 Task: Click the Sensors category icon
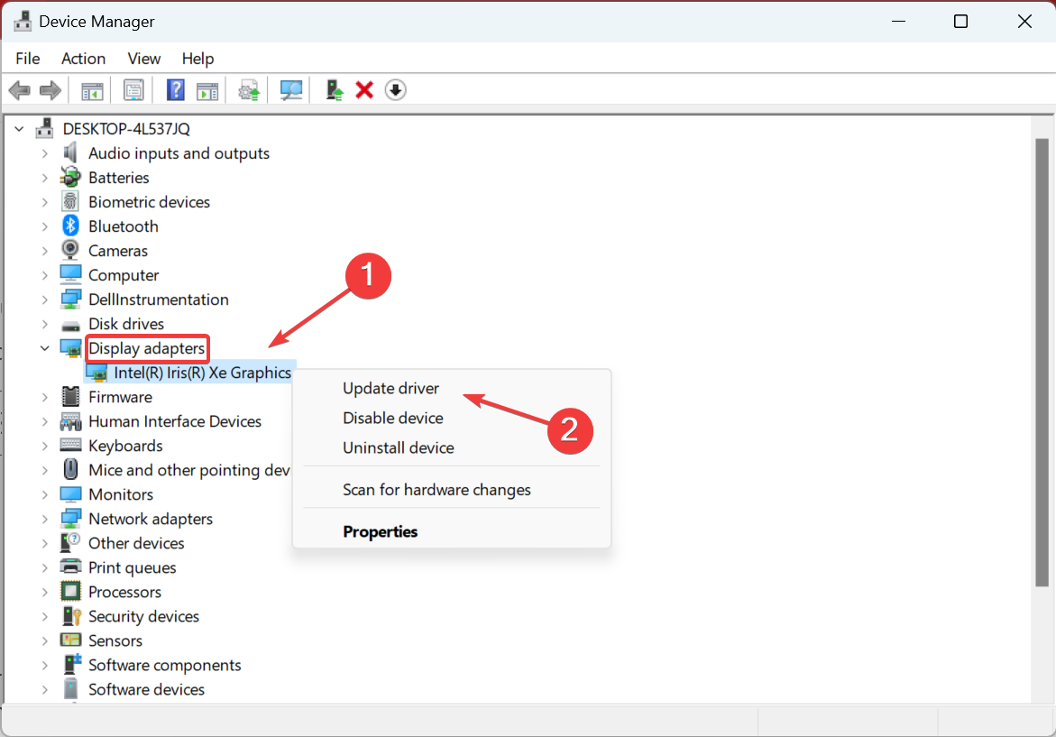[x=70, y=640]
